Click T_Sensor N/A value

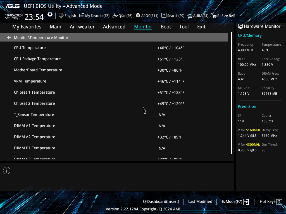(162, 115)
